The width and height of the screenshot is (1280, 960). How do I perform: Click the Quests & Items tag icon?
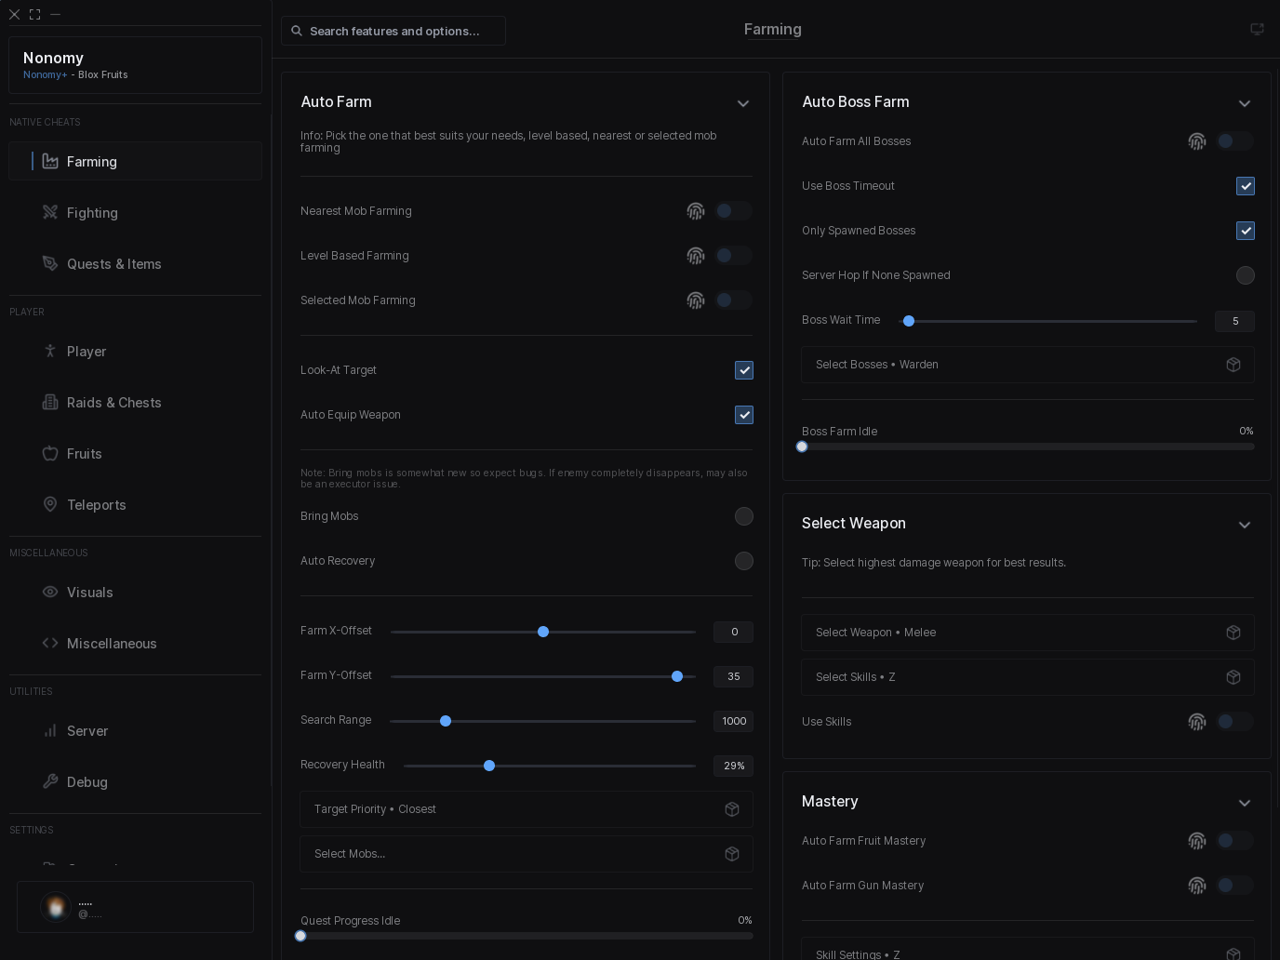50,263
